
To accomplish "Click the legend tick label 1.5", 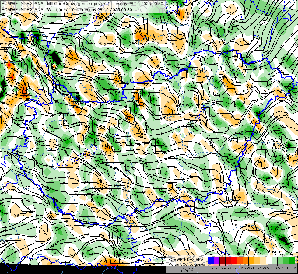I will (x=289, y=268).
